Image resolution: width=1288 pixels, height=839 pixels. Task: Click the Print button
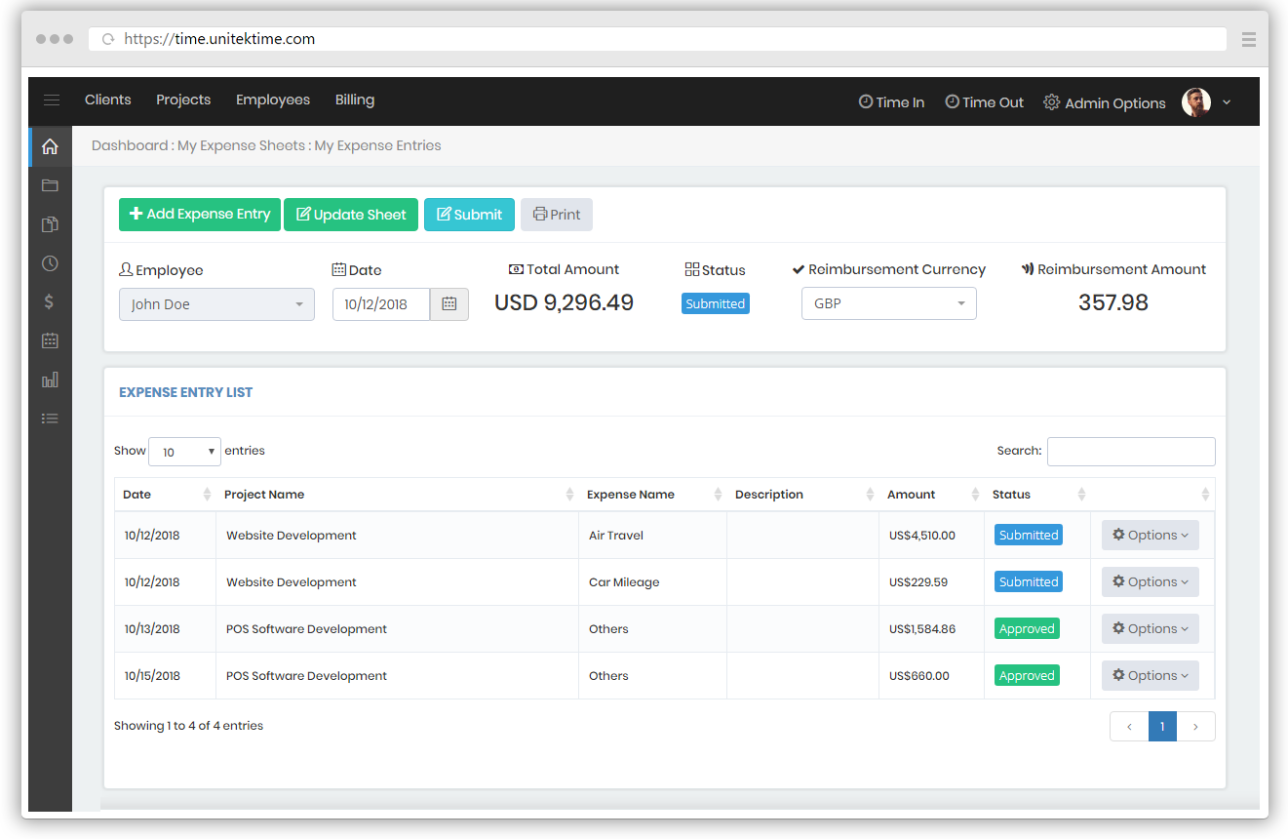[x=556, y=215]
